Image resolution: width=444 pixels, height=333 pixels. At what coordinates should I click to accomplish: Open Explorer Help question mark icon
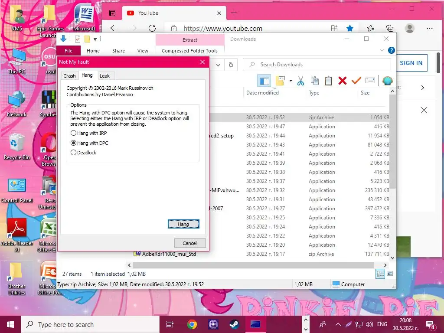click(x=392, y=50)
